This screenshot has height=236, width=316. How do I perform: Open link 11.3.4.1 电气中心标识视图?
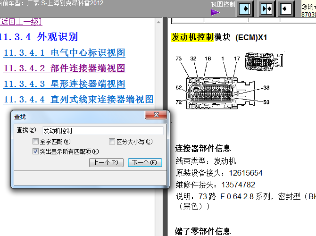click(65, 53)
